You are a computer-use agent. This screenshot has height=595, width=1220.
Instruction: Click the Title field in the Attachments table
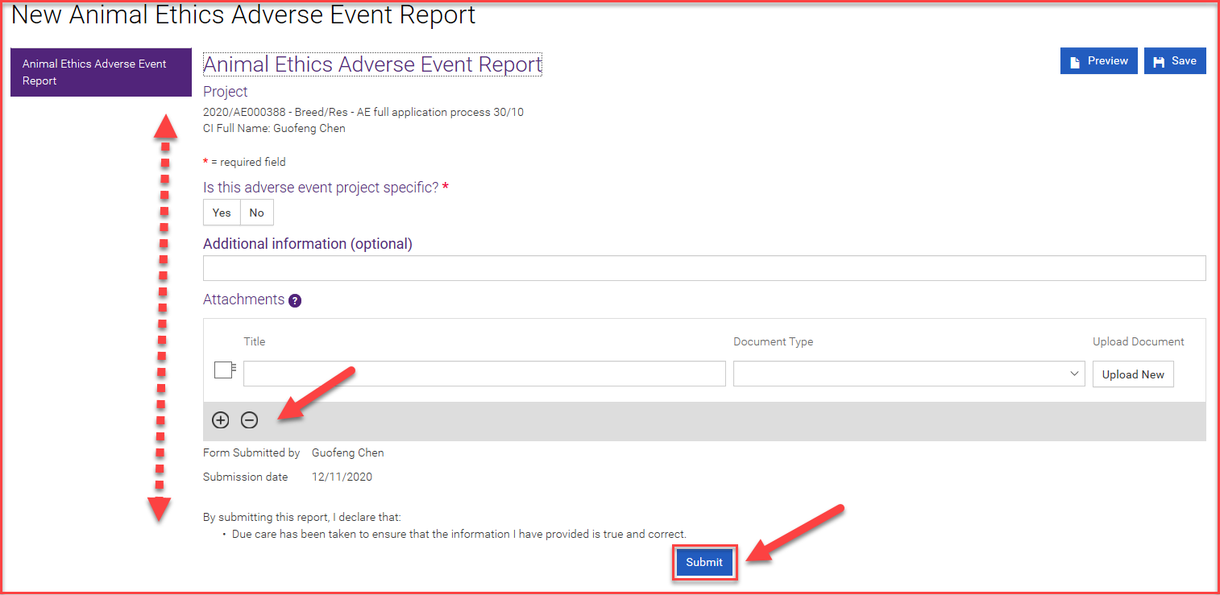483,373
